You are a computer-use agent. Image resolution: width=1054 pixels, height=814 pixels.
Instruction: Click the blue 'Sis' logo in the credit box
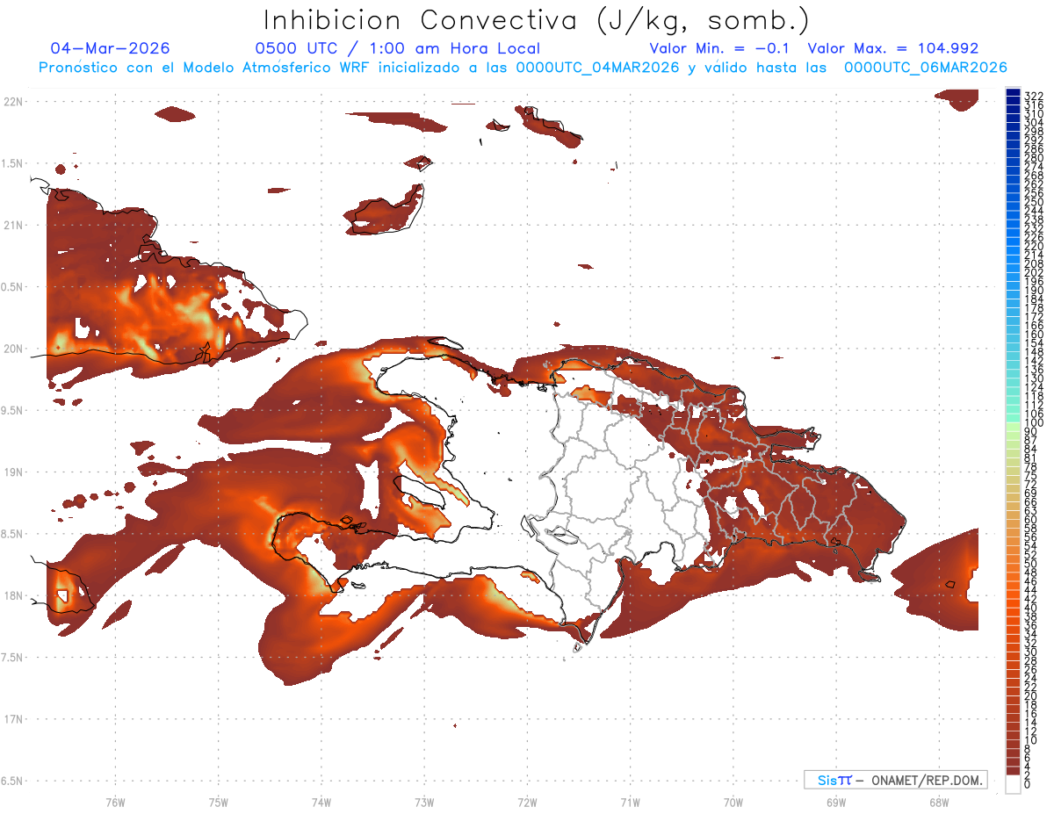tap(829, 780)
